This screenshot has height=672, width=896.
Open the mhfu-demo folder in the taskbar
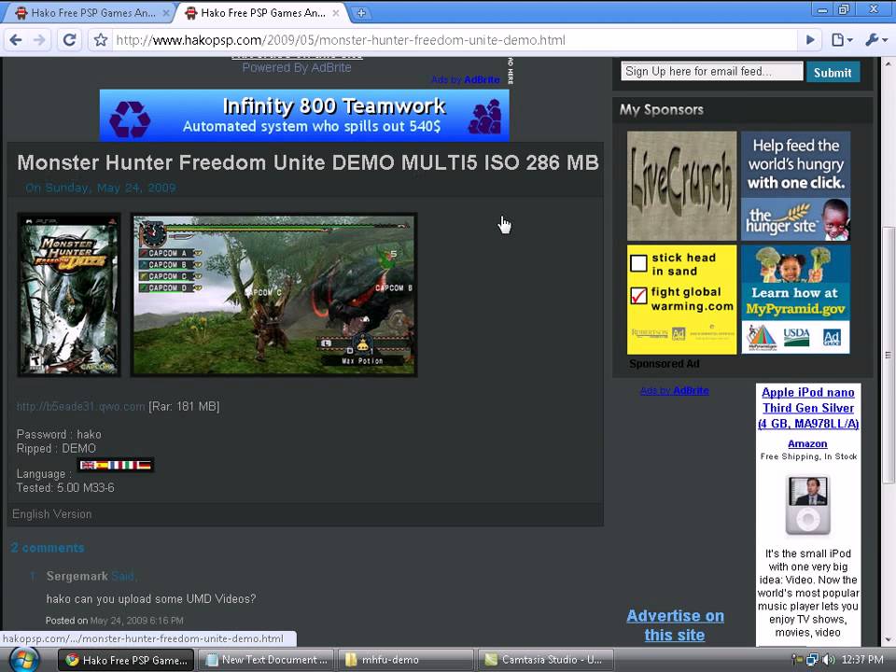(406, 660)
